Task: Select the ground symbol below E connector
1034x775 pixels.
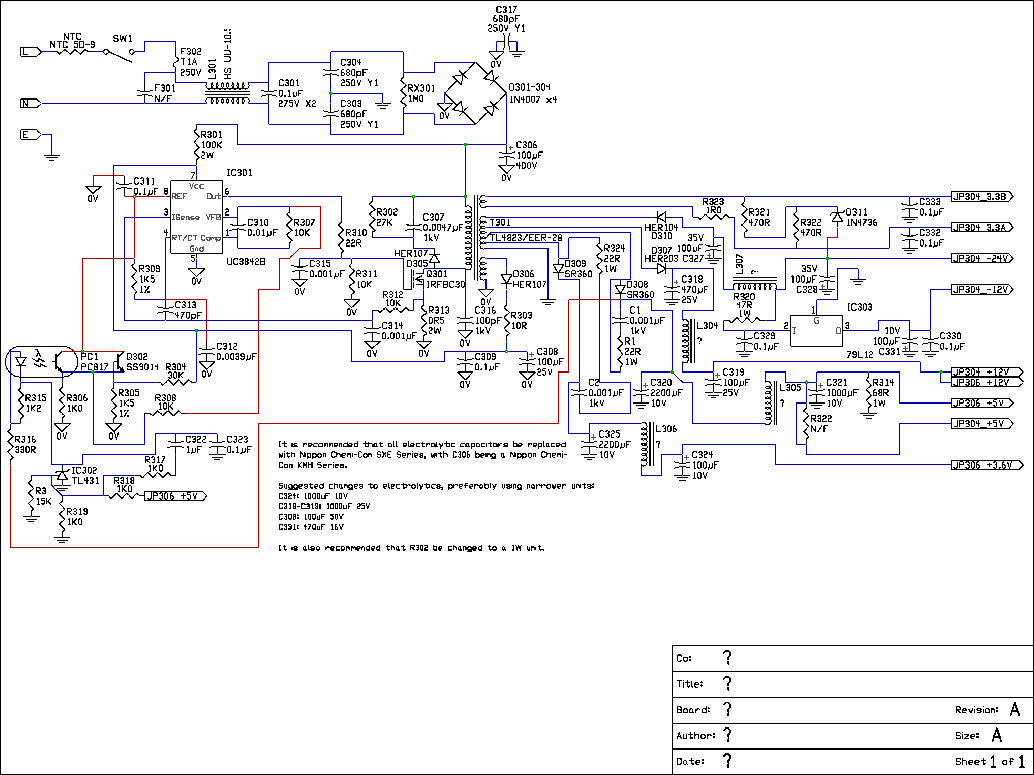Action: click(x=51, y=157)
